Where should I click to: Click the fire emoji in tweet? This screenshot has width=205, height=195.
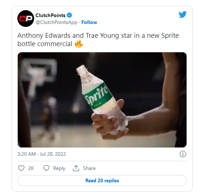tap(79, 44)
